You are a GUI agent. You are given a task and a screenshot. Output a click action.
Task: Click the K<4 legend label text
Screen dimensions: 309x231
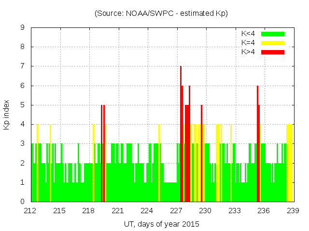click(x=249, y=34)
